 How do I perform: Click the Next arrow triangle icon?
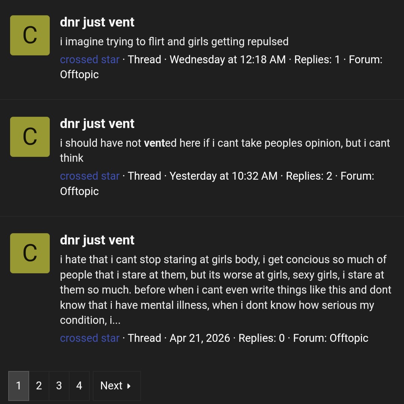click(129, 386)
